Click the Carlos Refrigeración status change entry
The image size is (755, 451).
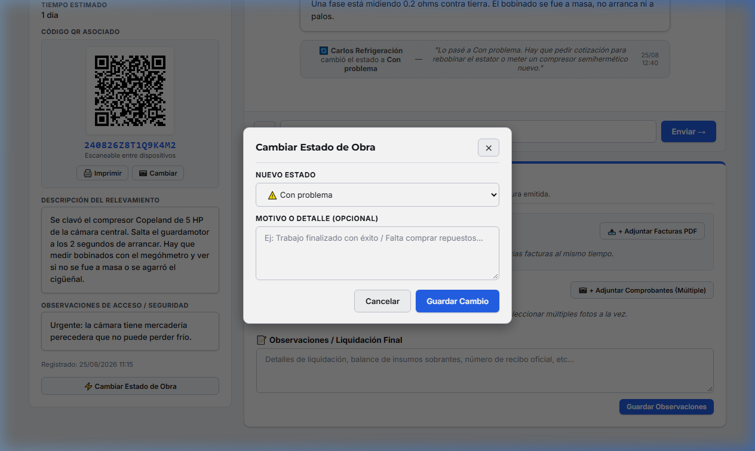click(x=485, y=59)
